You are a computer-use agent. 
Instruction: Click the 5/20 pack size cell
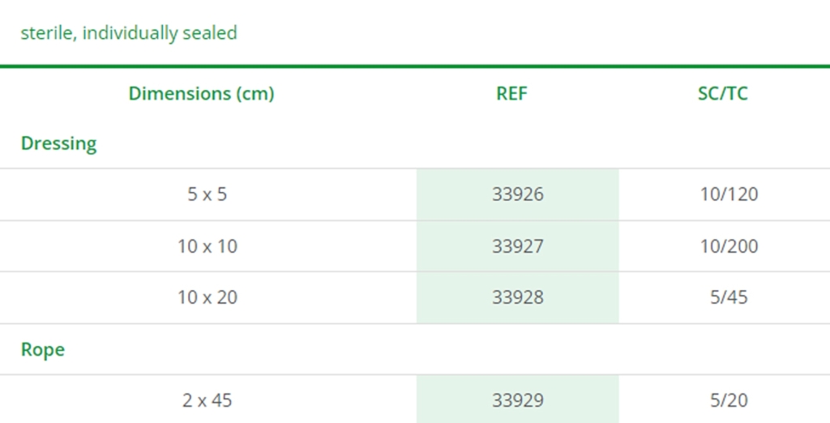[728, 400]
